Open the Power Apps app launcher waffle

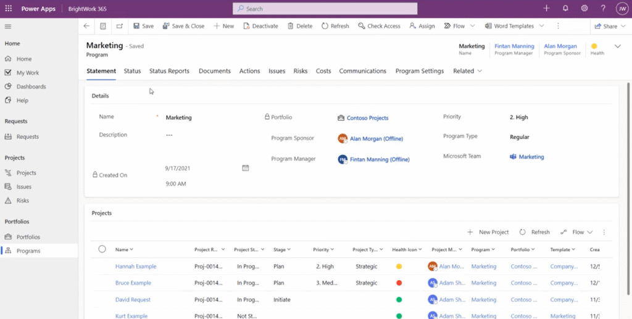[x=9, y=9]
